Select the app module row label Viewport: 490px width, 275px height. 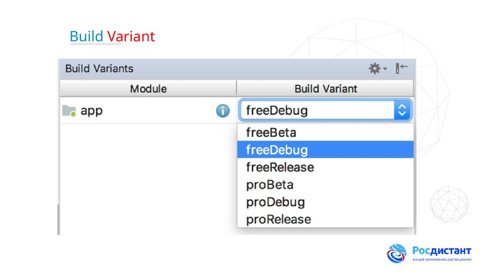click(x=91, y=111)
